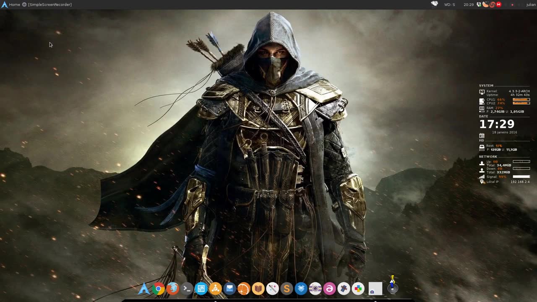537x302 pixels.
Task: Open Dropbox from the dock
Action: [x=301, y=289]
